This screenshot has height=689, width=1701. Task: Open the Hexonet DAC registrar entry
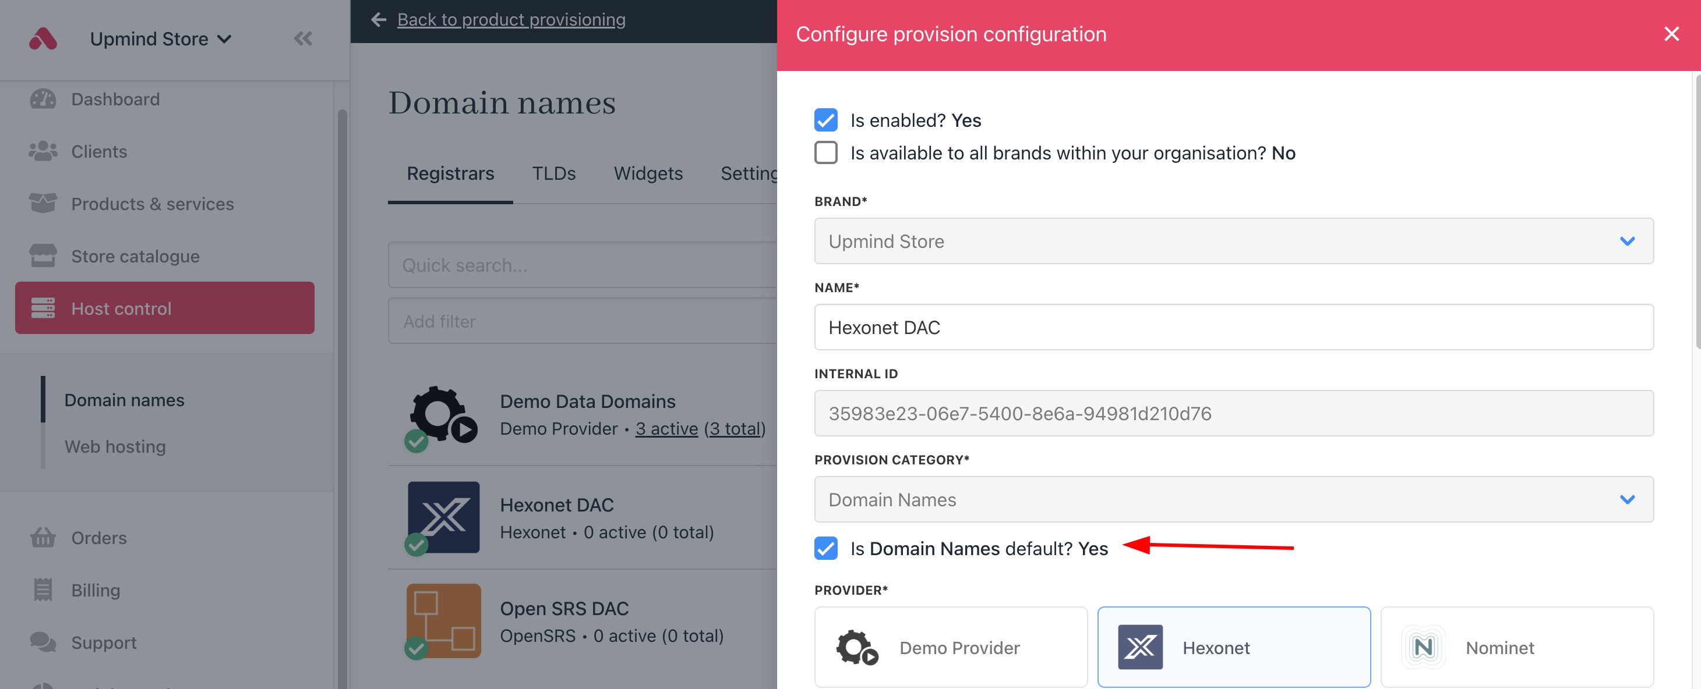(583, 517)
